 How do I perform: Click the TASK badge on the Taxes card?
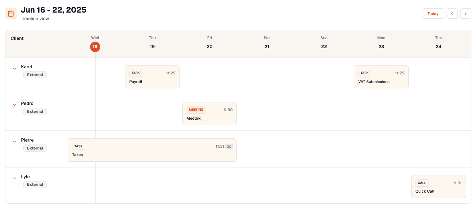click(79, 146)
